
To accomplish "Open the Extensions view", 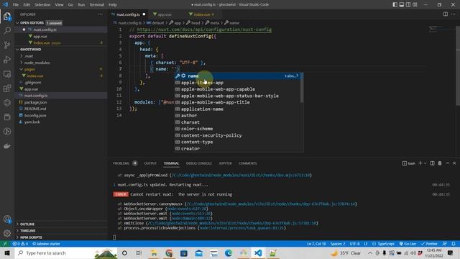I will pos(7,88).
